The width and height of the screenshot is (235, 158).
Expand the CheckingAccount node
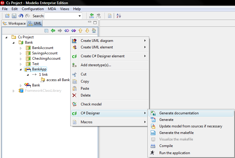point(21,59)
